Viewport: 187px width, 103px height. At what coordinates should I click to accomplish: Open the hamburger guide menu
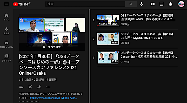pyautogui.click(x=6, y=4)
